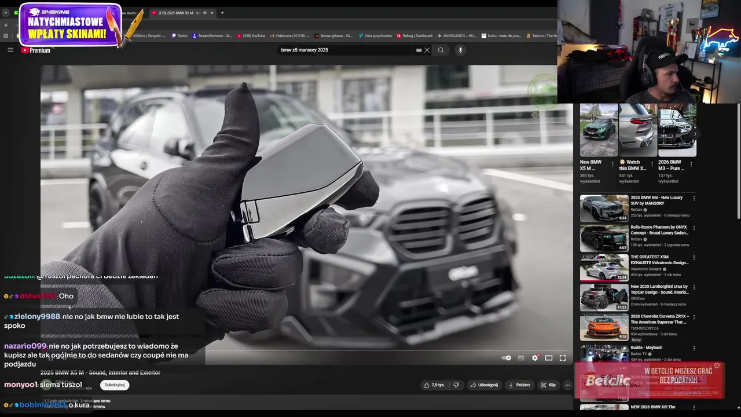Open video '2025 BMW XM - New Luxury SUV by MANSORY'

click(656, 200)
